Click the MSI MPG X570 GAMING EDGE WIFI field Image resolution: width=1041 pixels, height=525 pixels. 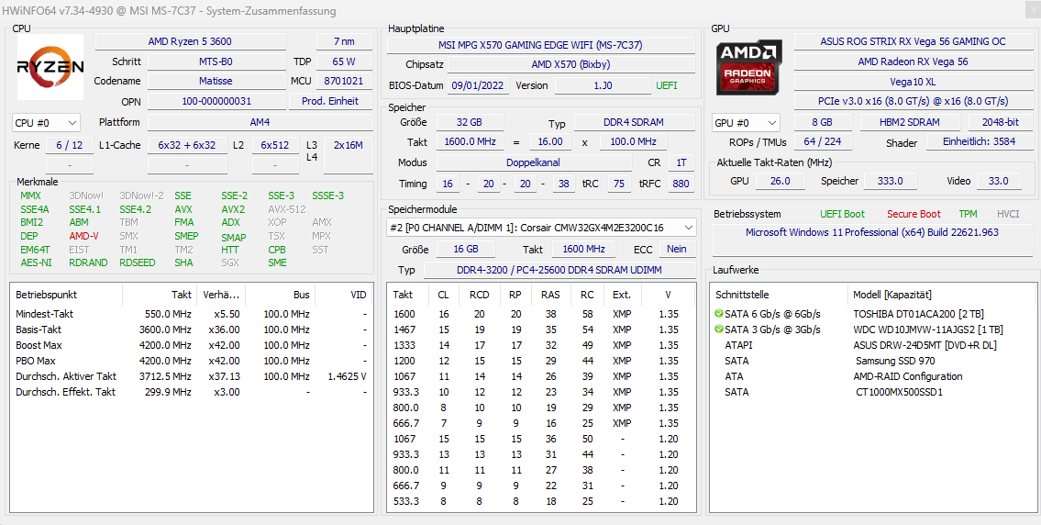(x=540, y=45)
